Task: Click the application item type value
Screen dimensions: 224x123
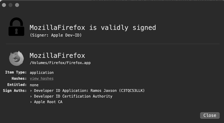Action: click(42, 73)
